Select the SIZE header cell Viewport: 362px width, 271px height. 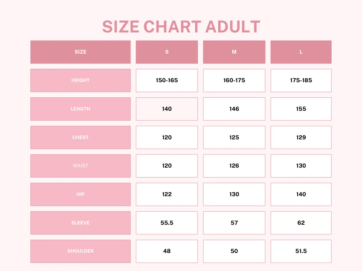[x=80, y=52]
